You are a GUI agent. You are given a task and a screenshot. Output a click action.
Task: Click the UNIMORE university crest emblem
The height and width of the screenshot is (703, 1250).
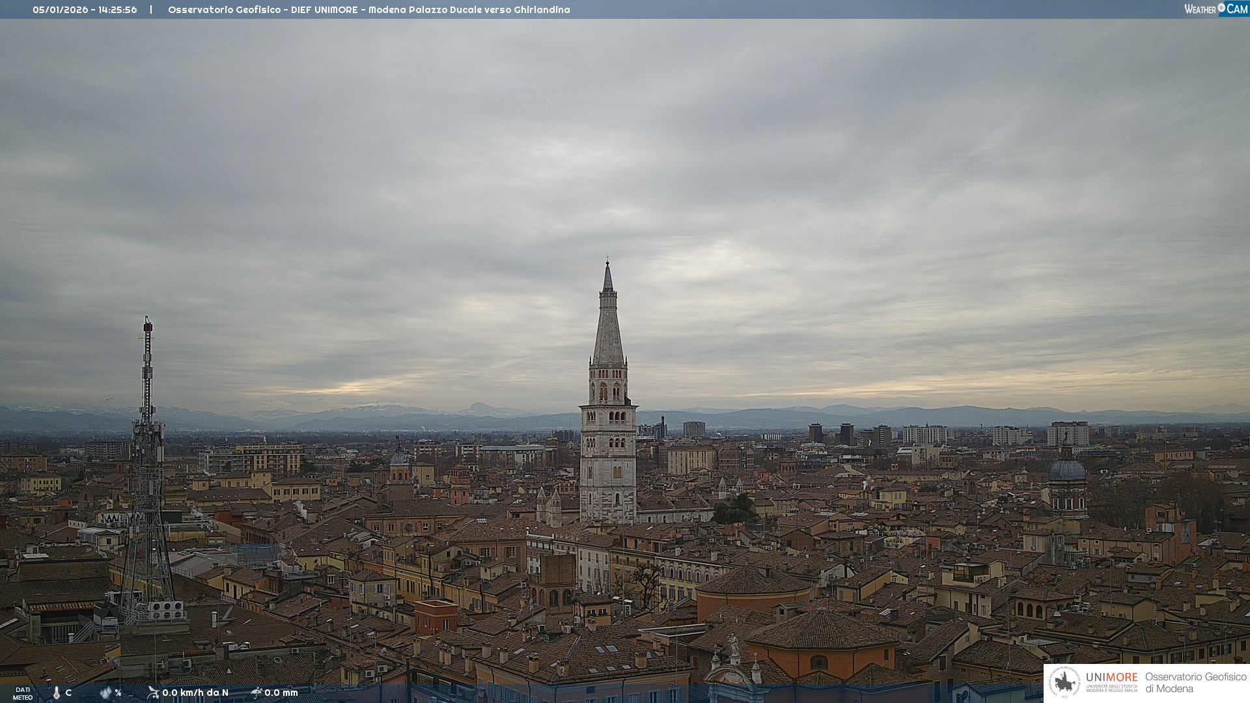pyautogui.click(x=1064, y=682)
